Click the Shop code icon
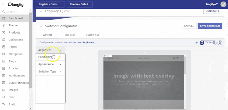Viewport: 228px width, 110px height. coord(4,97)
